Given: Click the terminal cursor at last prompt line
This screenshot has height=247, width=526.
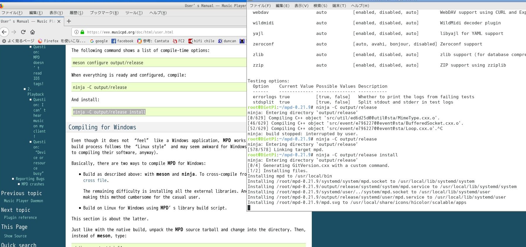Looking at the screenshot, I should click(x=249, y=208).
